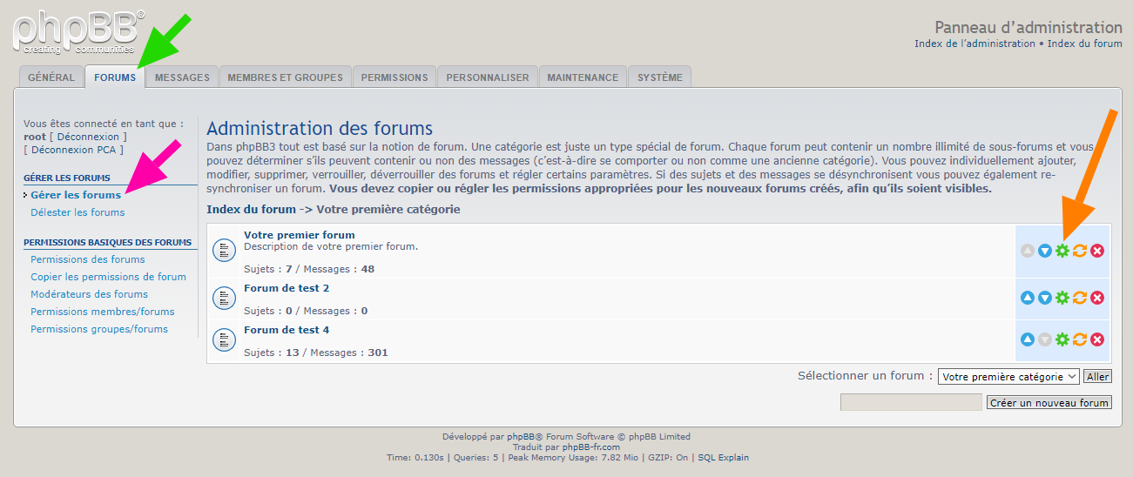Go to the Maintenance tab

pos(583,77)
